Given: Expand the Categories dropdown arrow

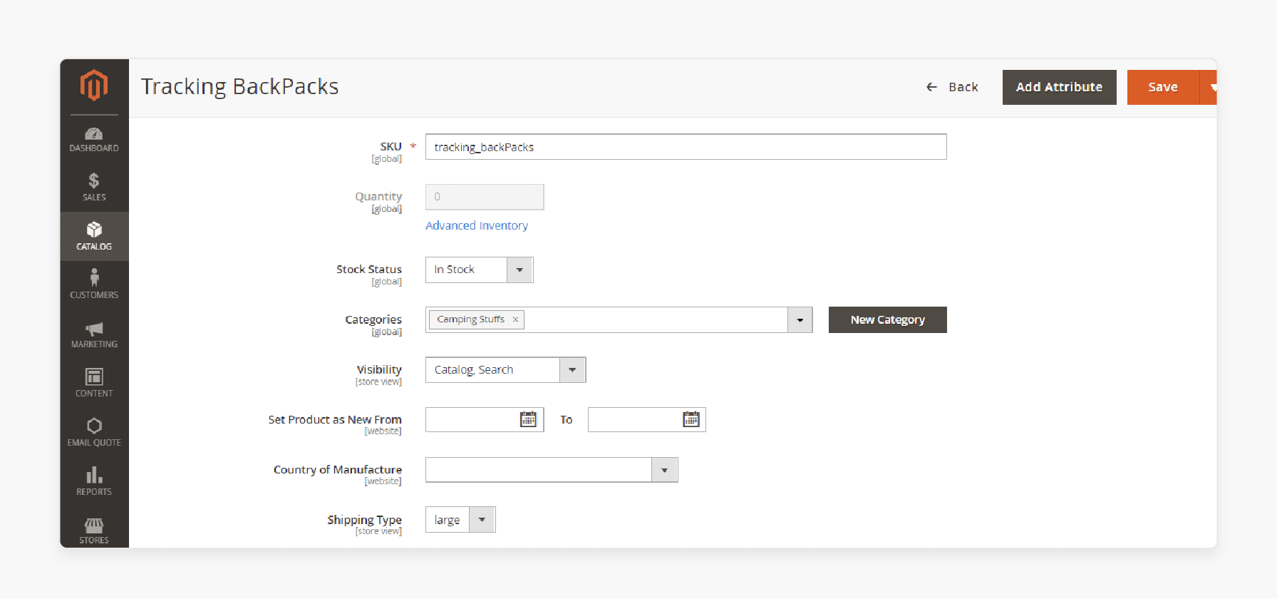Looking at the screenshot, I should coord(800,320).
